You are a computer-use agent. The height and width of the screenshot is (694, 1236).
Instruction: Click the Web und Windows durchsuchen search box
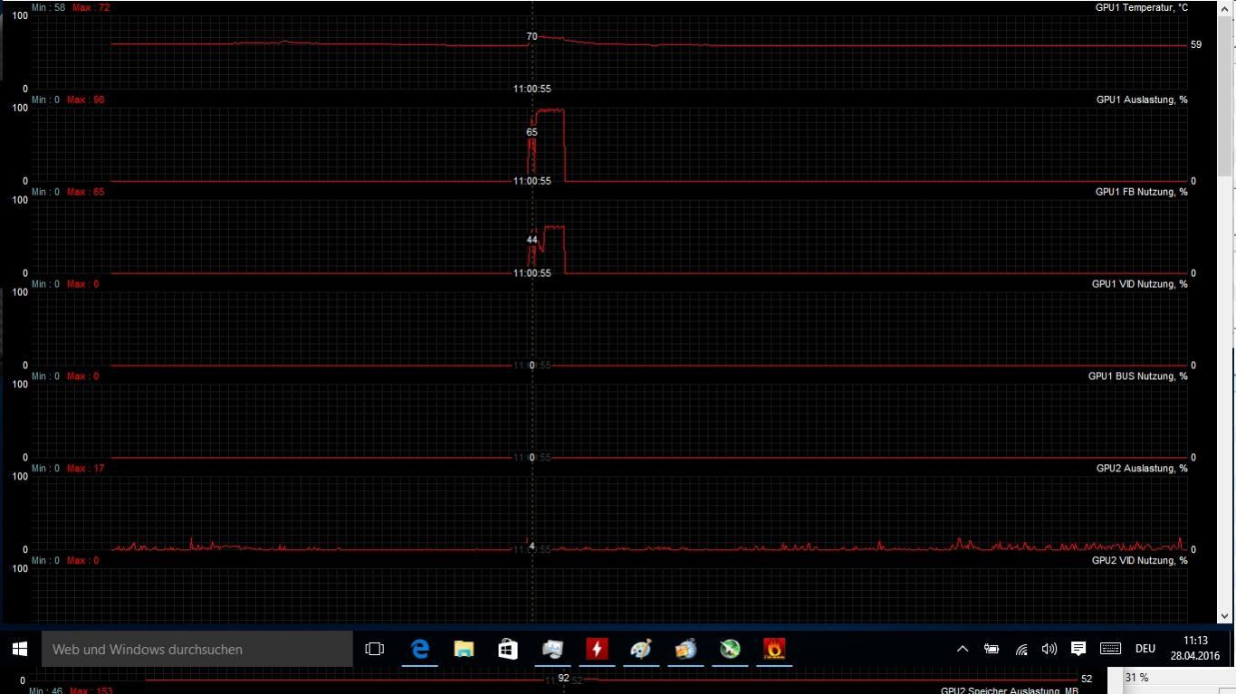(x=197, y=649)
